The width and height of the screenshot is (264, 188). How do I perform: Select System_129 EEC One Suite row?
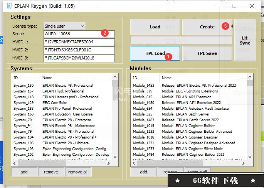pyautogui.click(x=62, y=103)
